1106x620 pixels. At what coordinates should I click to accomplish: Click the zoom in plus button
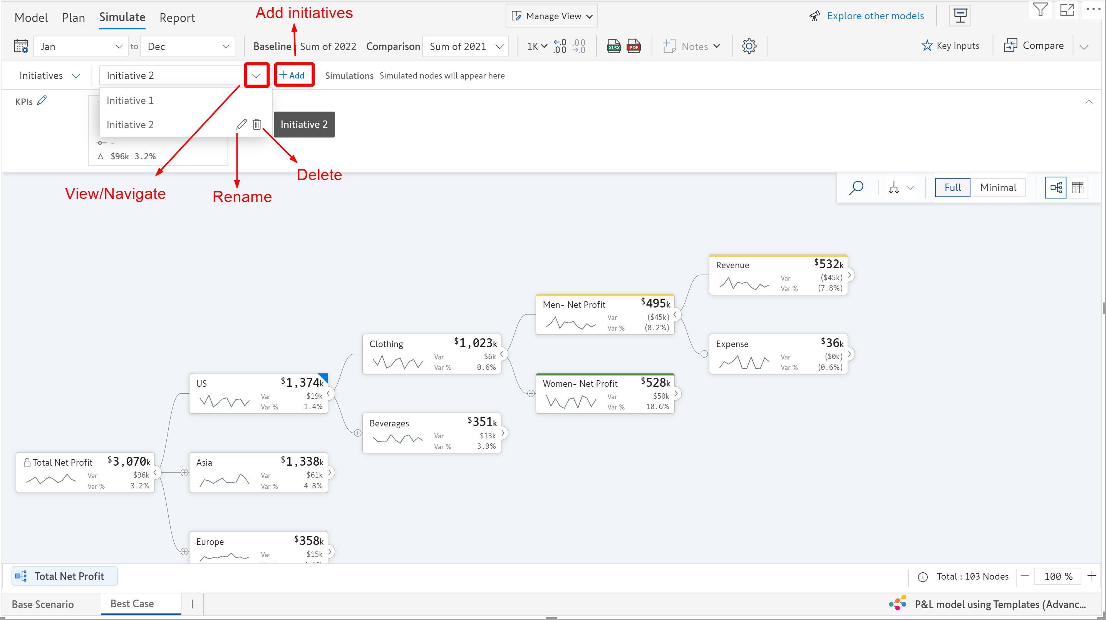point(1091,576)
